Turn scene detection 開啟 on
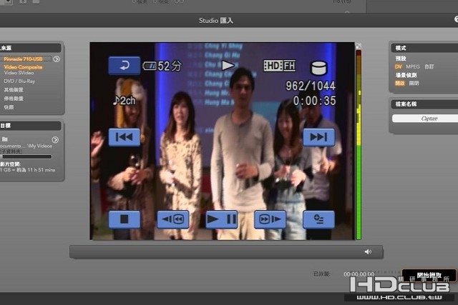This screenshot has width=458, height=305. pos(400,84)
